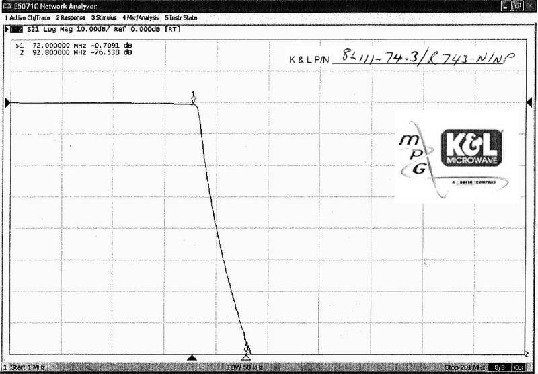Click the solid black triangle on bottom axis
538x374 pixels.
pyautogui.click(x=192, y=357)
